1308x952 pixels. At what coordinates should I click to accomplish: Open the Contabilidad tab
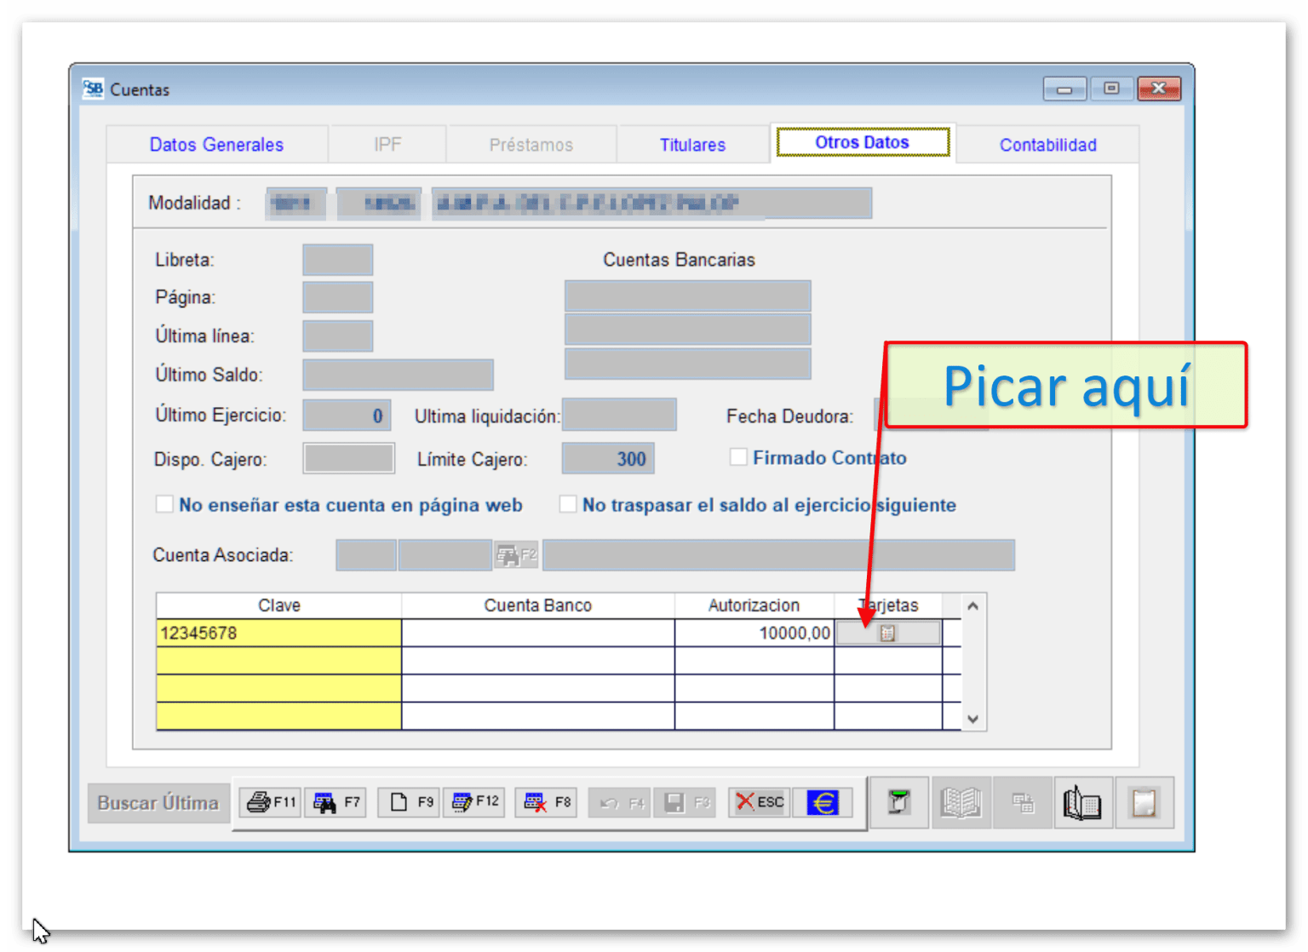[1047, 145]
